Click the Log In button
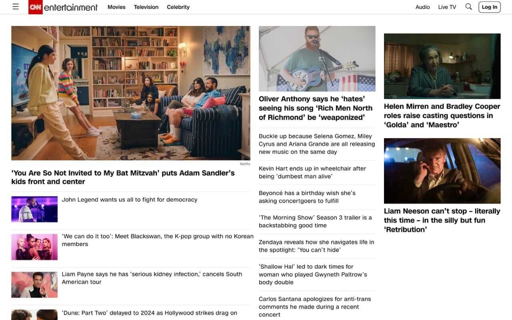The image size is (512, 320). point(489,7)
